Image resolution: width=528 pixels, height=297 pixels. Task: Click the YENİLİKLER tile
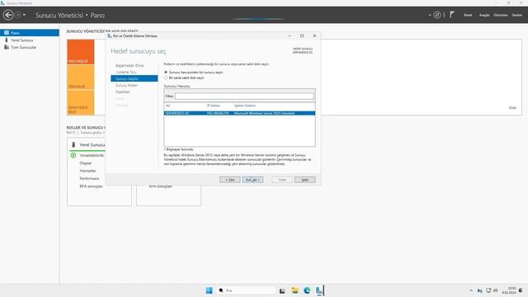[81, 77]
